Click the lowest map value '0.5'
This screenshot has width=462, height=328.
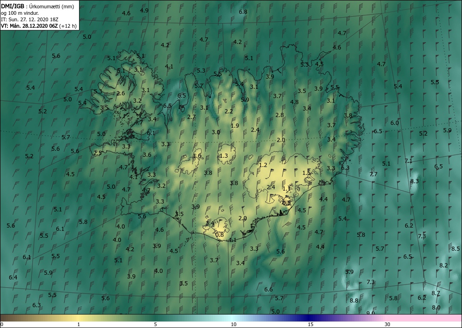pyautogui.click(x=286, y=203)
